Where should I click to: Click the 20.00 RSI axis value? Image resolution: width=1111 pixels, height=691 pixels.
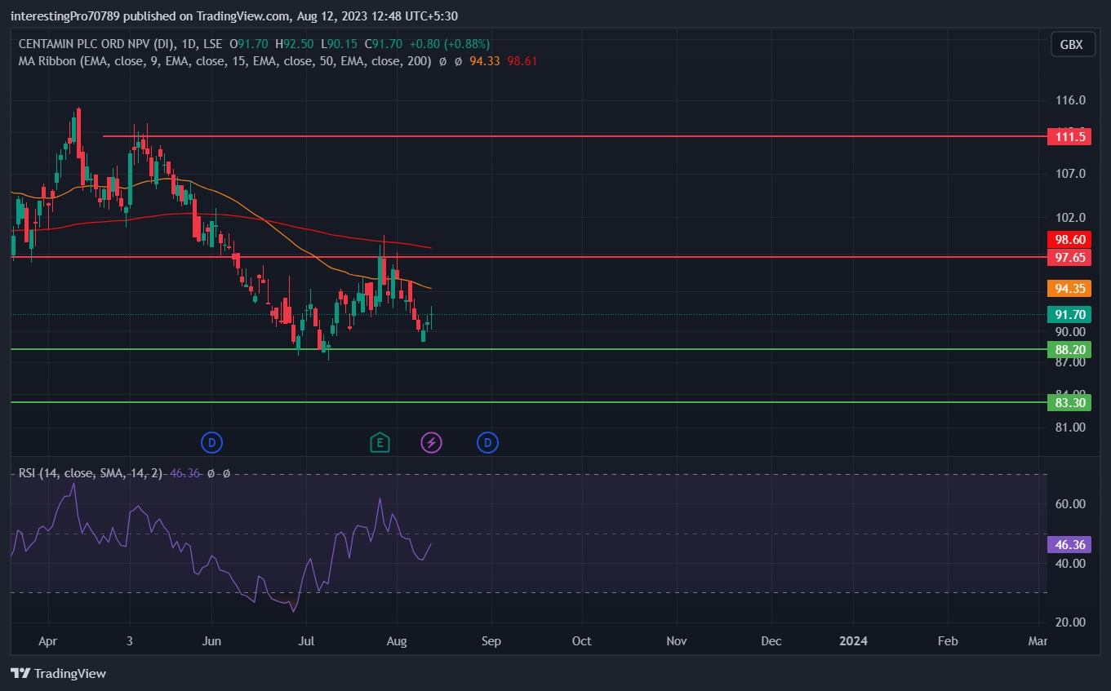click(1070, 622)
